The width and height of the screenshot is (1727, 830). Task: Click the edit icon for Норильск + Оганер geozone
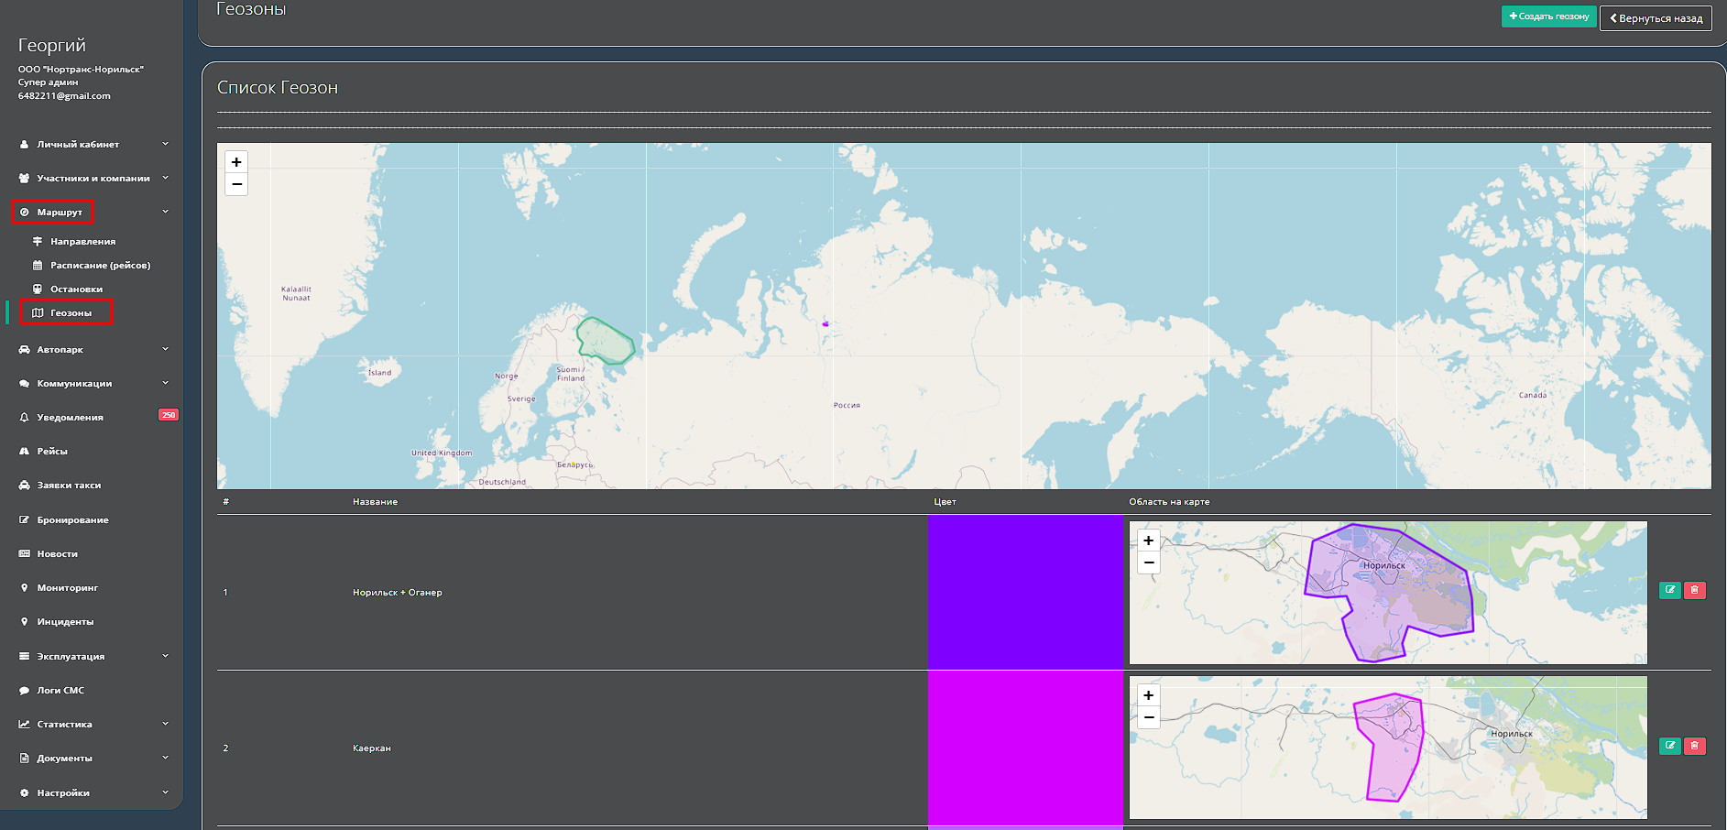pos(1670,590)
